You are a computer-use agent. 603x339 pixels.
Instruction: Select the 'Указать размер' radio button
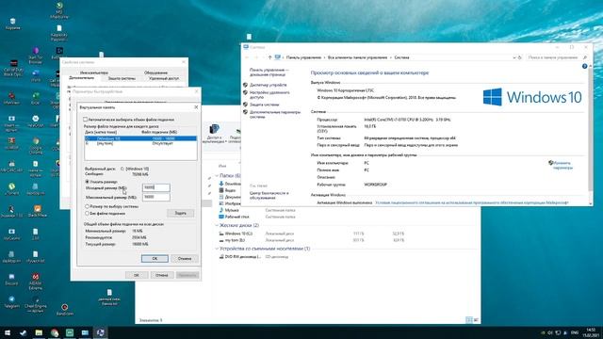tap(87, 182)
